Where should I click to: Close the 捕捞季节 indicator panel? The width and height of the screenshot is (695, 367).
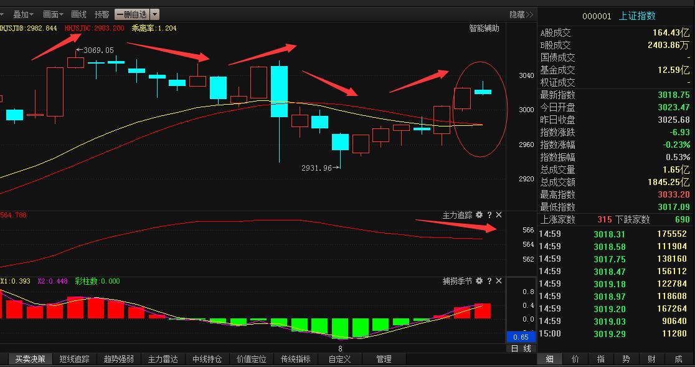[498, 281]
